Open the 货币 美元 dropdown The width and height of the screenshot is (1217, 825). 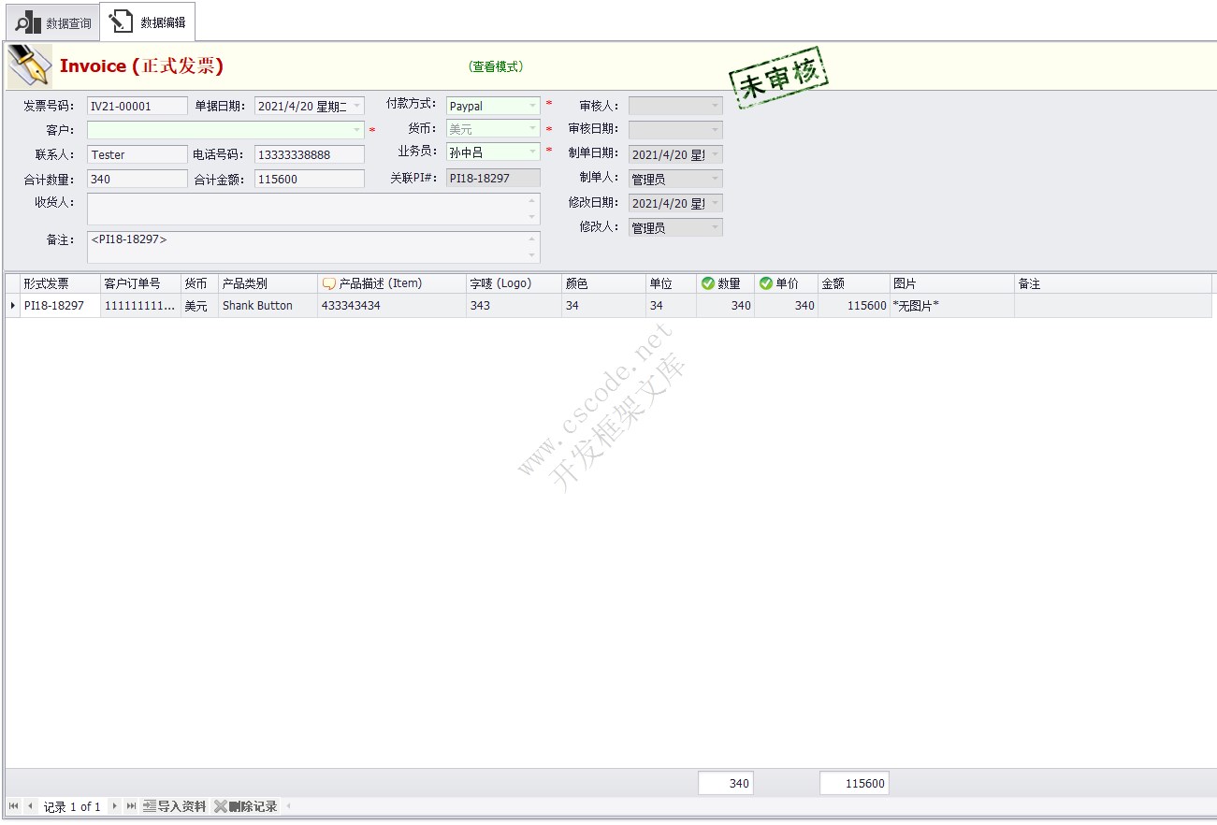[533, 129]
